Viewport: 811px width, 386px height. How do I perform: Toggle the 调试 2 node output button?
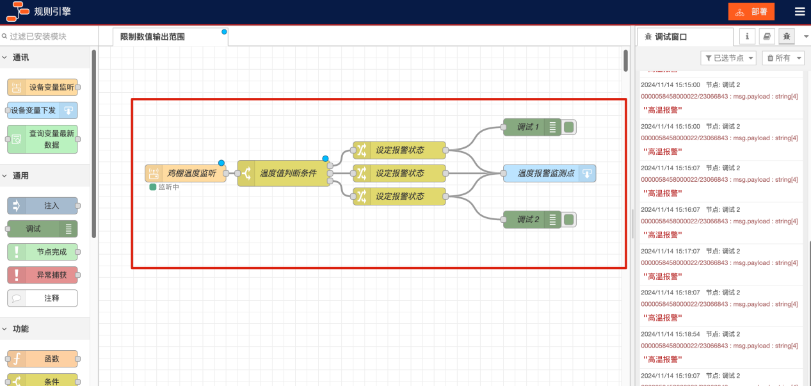coord(568,220)
